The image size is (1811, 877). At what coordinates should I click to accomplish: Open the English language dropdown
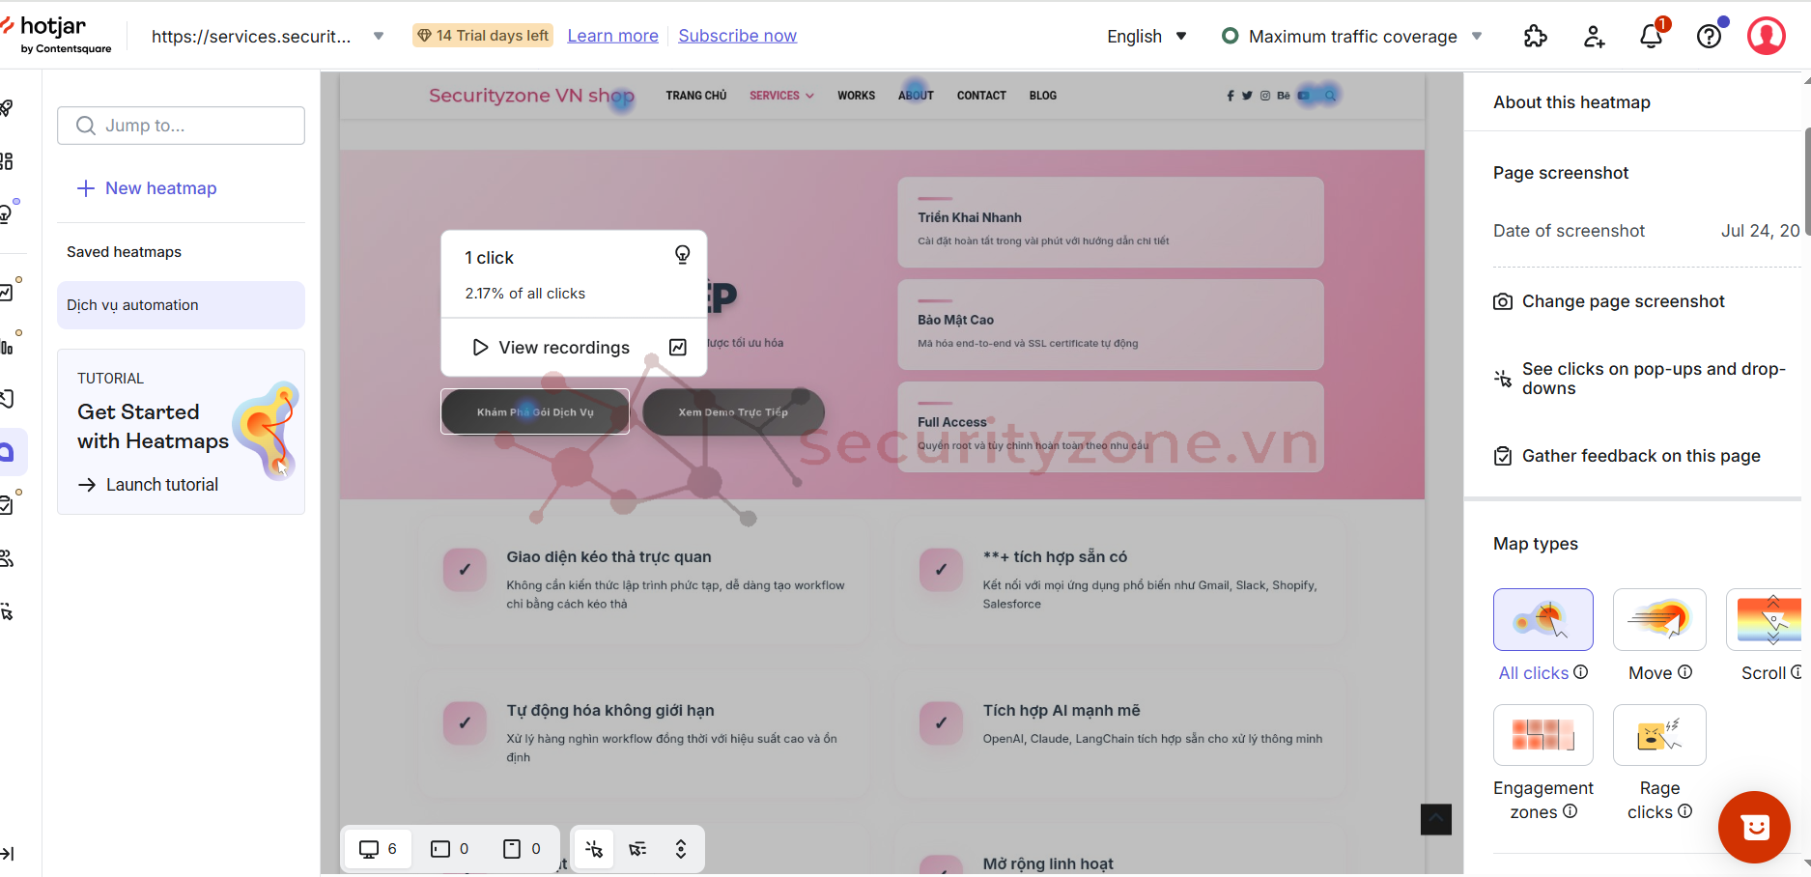point(1146,36)
